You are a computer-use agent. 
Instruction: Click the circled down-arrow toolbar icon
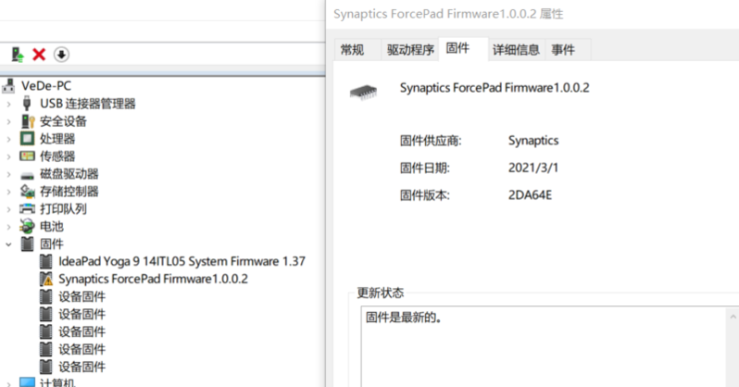[61, 55]
